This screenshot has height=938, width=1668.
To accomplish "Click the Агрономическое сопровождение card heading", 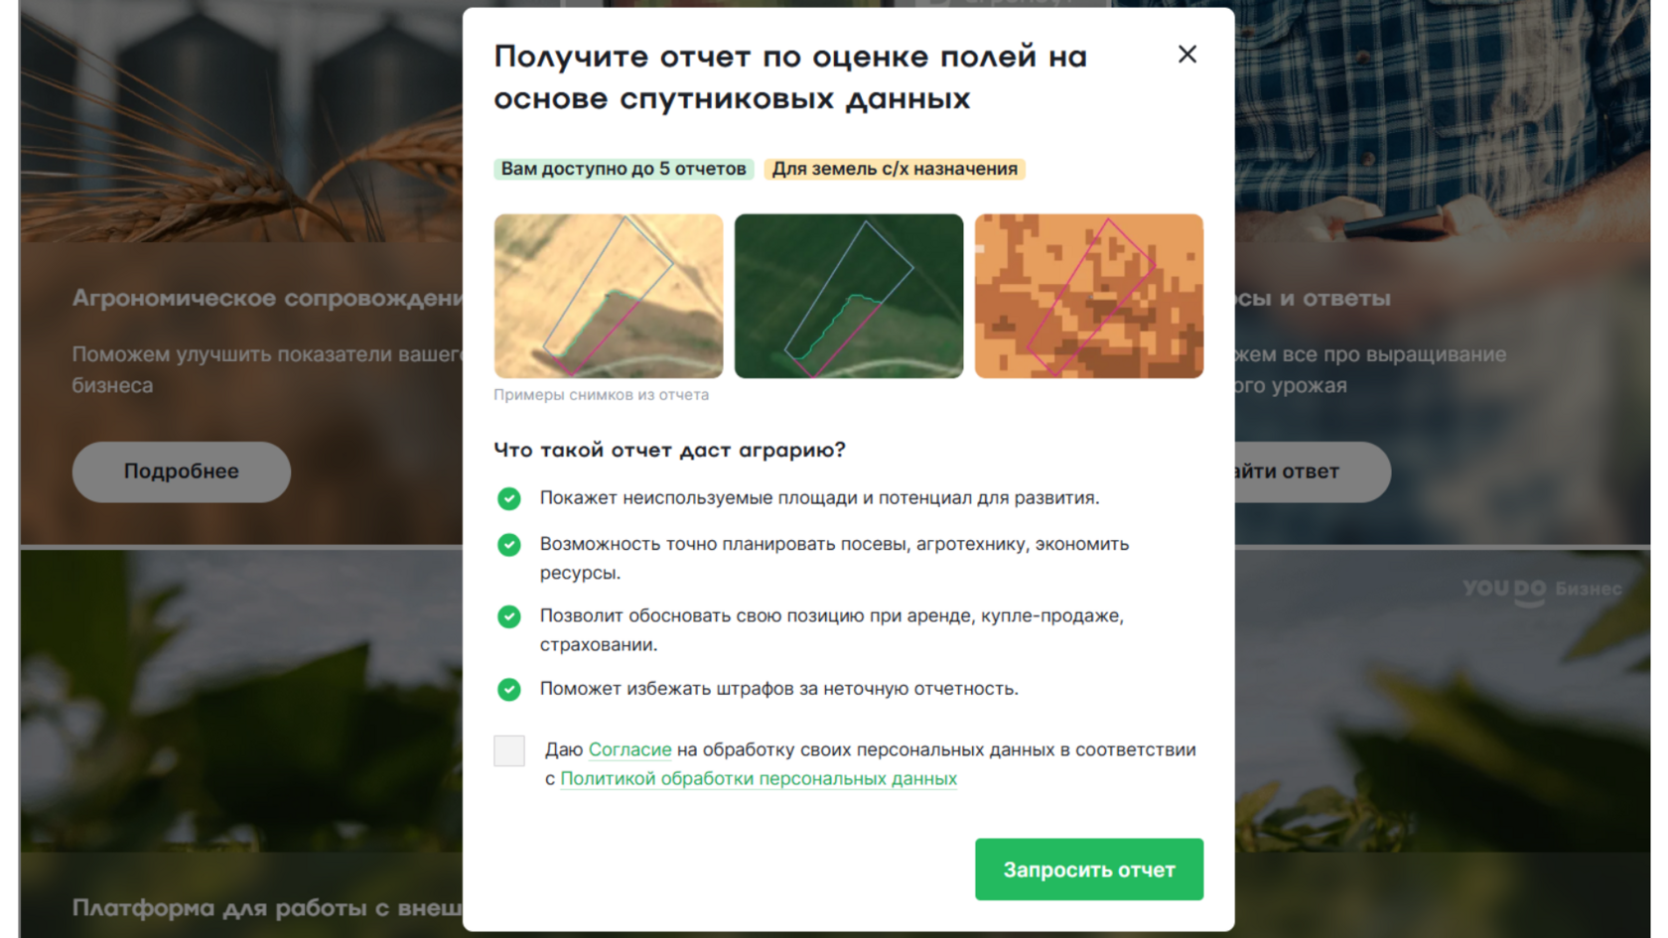I will (267, 298).
